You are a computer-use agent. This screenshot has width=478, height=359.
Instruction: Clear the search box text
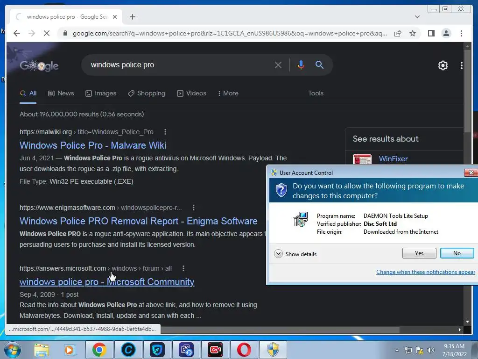pos(278,65)
